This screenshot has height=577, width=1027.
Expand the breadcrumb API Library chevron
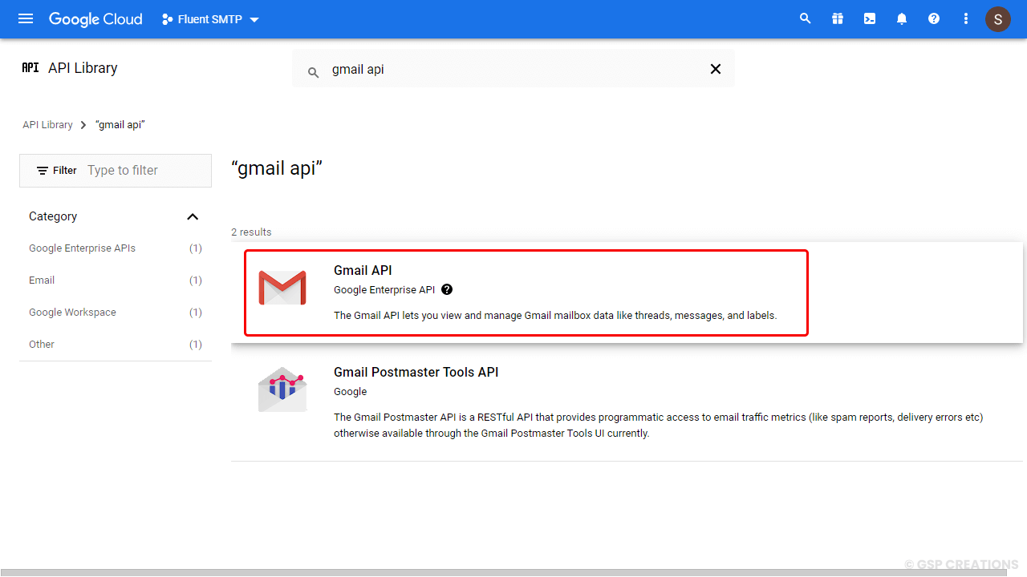[x=83, y=125]
